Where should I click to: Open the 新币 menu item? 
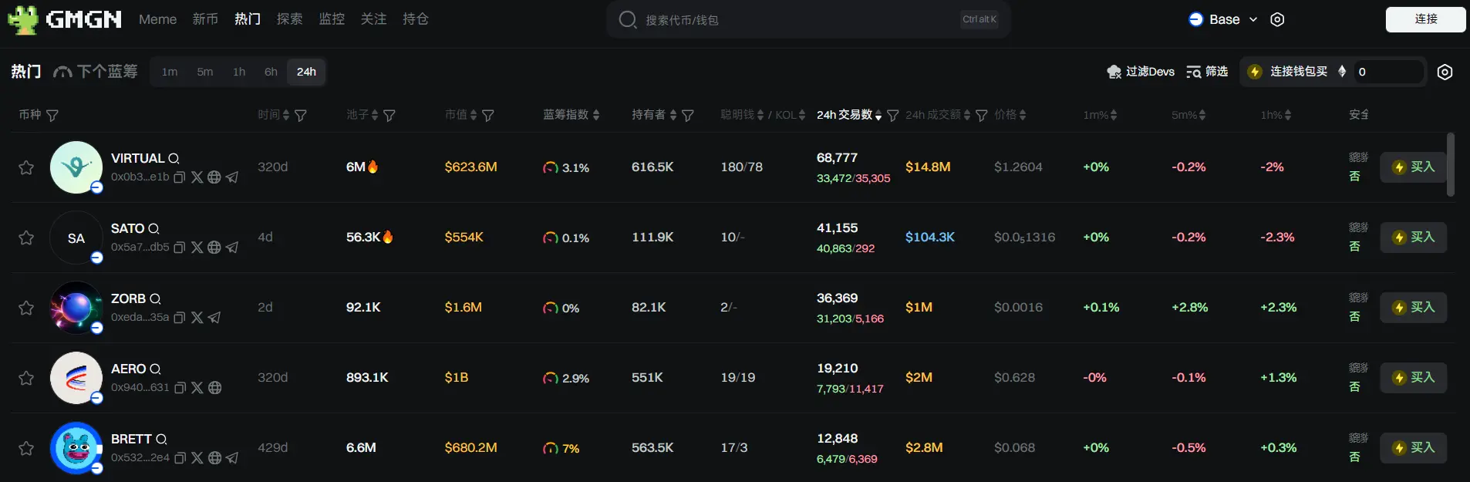tap(205, 19)
